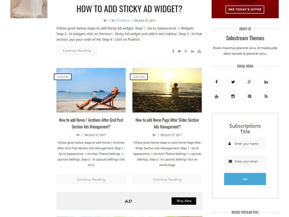Share sticky ad post via small Twitter icon
The width and height of the screenshot is (289, 217).
pos(179,51)
